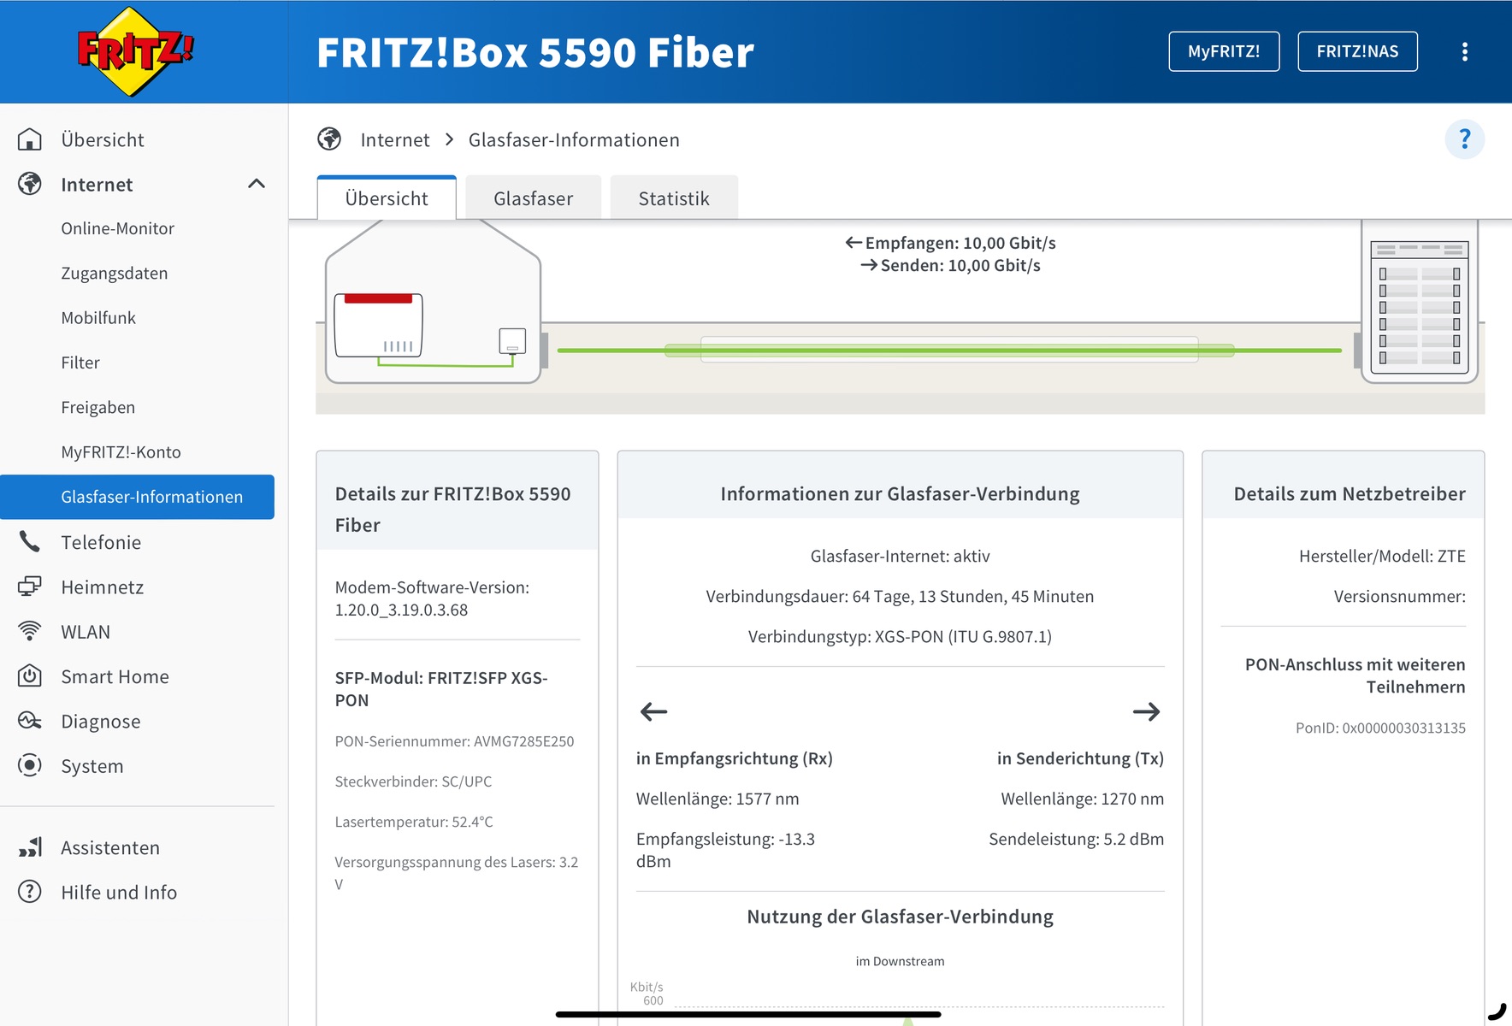Click Wellenlänge: 1577 nm text
This screenshot has height=1026, width=1512.
(718, 799)
